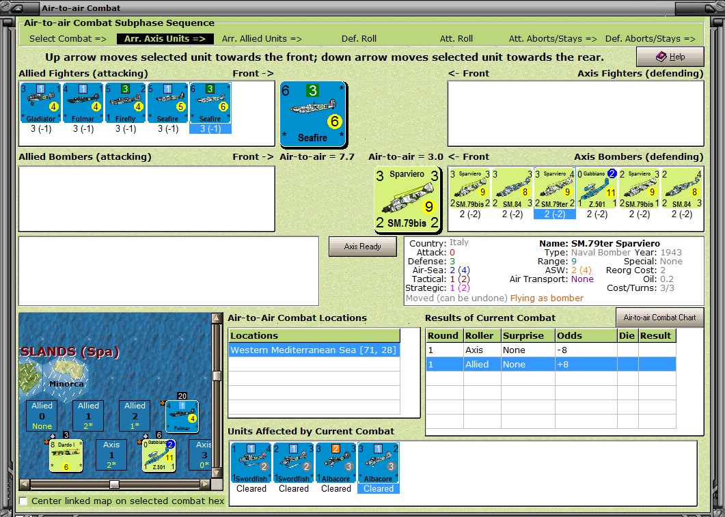Click the Allied 2 box showing 1* on map
725x517 pixels.
pyautogui.click(x=135, y=416)
